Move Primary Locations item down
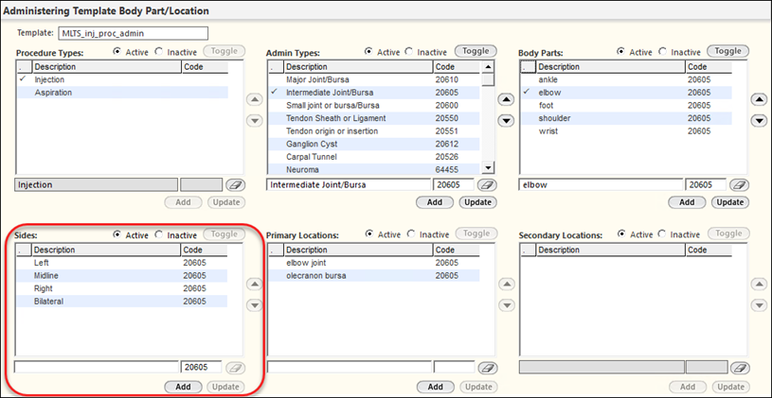772x398 pixels. pyautogui.click(x=506, y=305)
